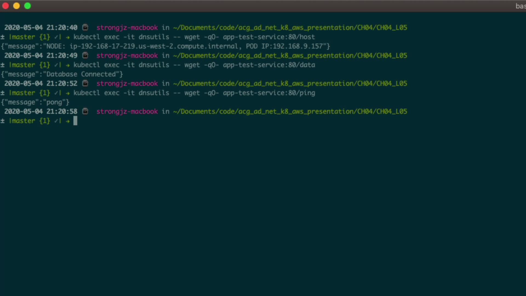Click the kubectl command ending in /data

coord(194,65)
